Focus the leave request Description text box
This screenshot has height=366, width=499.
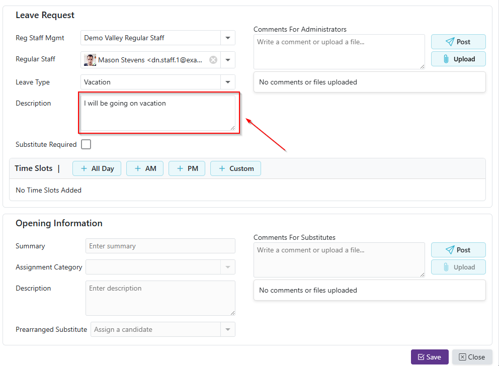pos(158,113)
